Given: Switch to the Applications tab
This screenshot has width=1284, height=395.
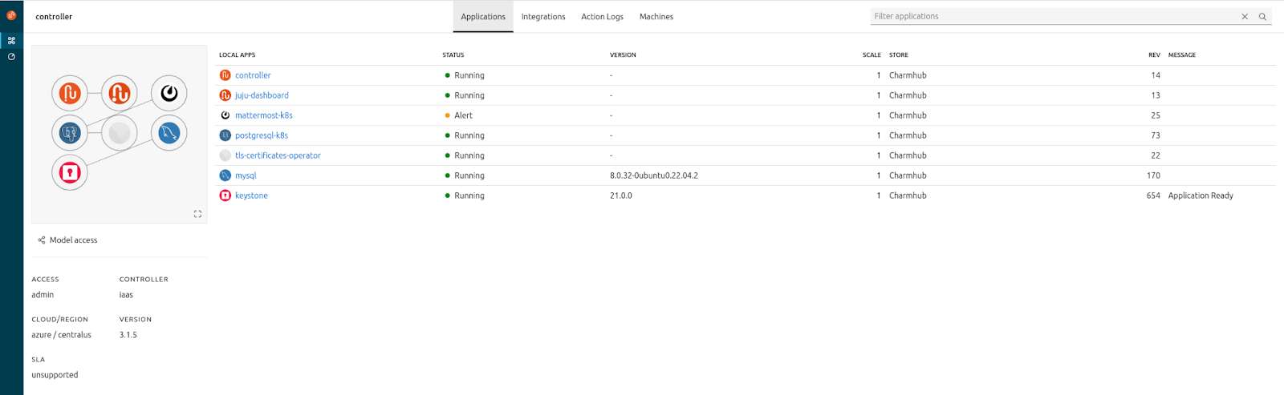Looking at the screenshot, I should tap(483, 17).
